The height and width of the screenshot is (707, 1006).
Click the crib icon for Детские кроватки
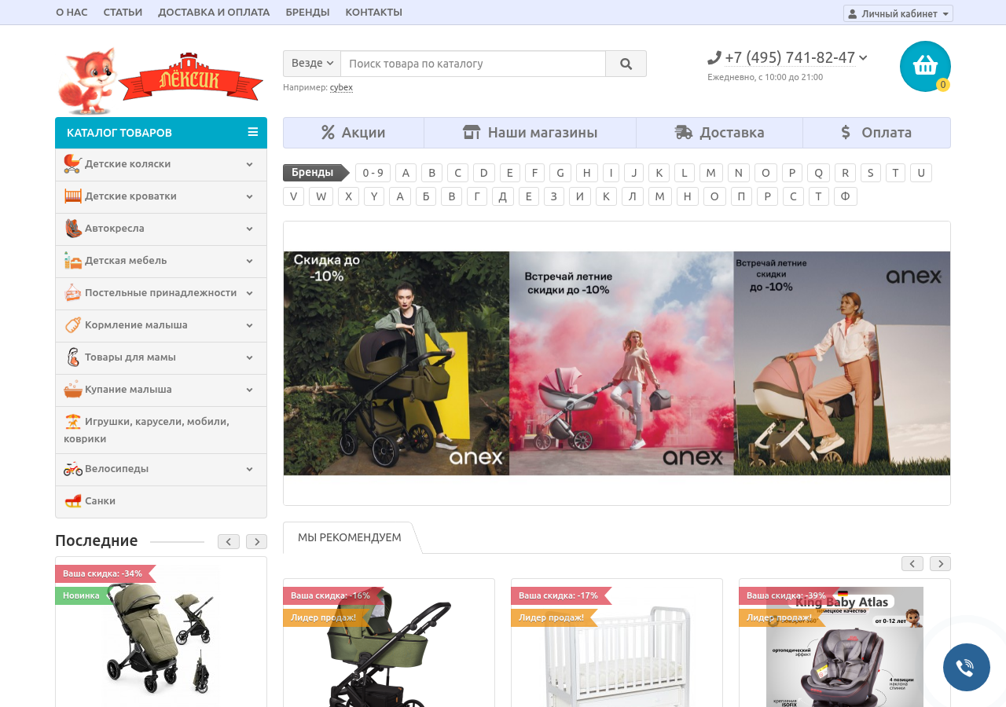click(x=73, y=196)
